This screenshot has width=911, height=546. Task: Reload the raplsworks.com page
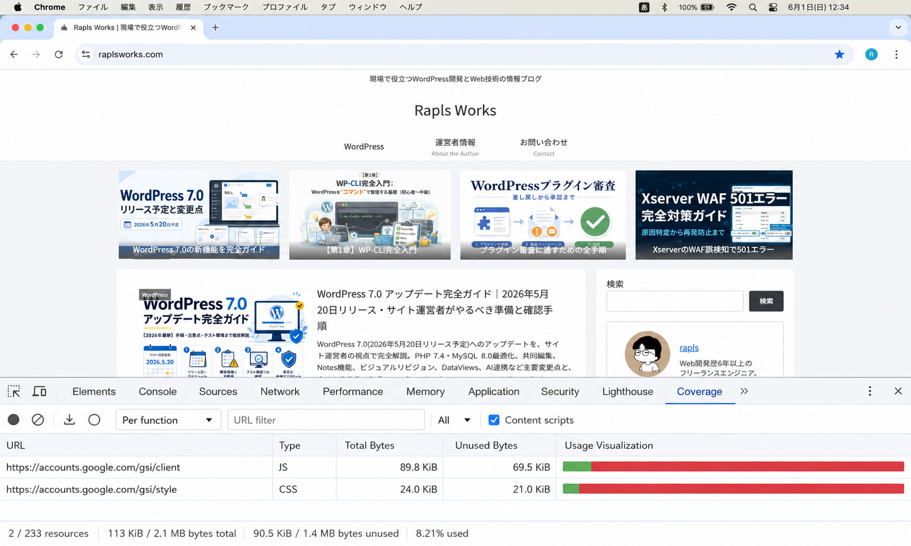pyautogui.click(x=59, y=55)
